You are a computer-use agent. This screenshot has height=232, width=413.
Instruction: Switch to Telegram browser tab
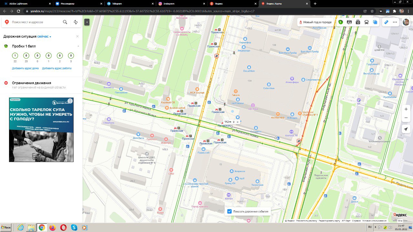130,4
